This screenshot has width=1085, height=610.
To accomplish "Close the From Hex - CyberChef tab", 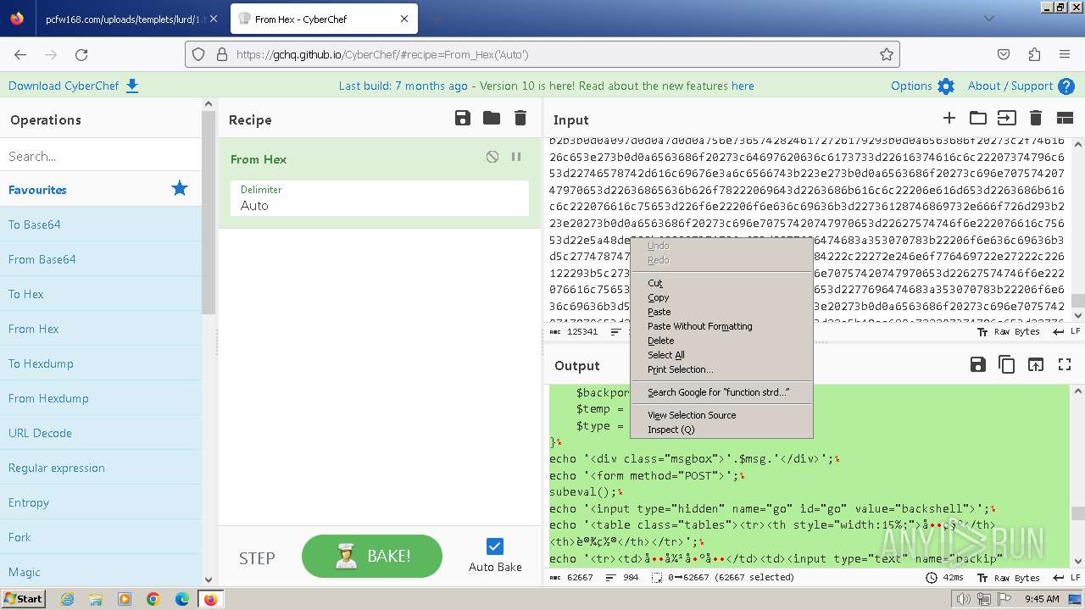I will [x=404, y=19].
